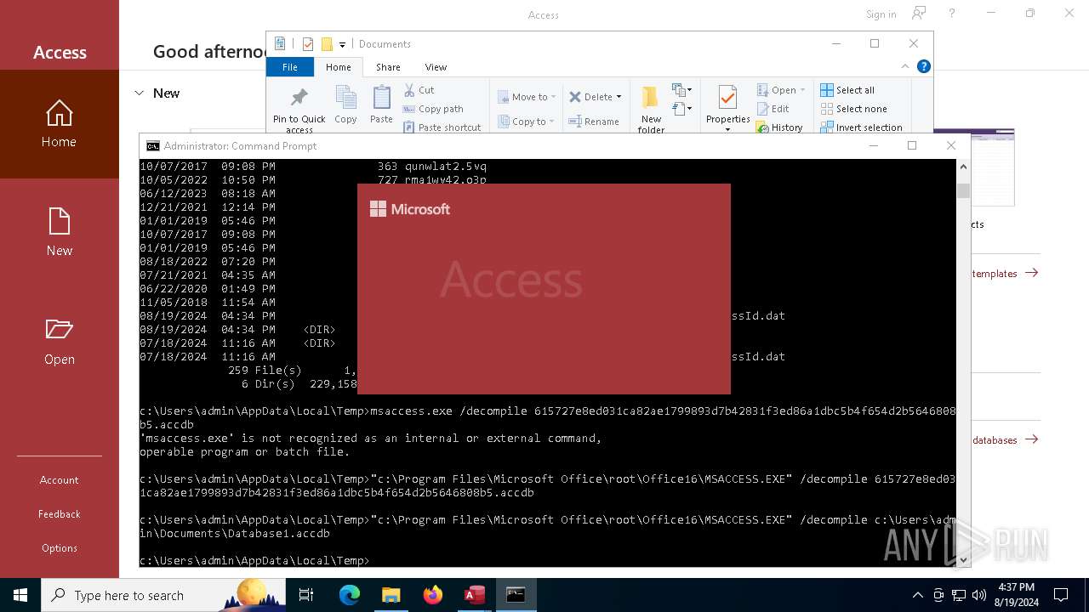
Task: Open the New item dropdown icon
Action: pyautogui.click(x=681, y=90)
